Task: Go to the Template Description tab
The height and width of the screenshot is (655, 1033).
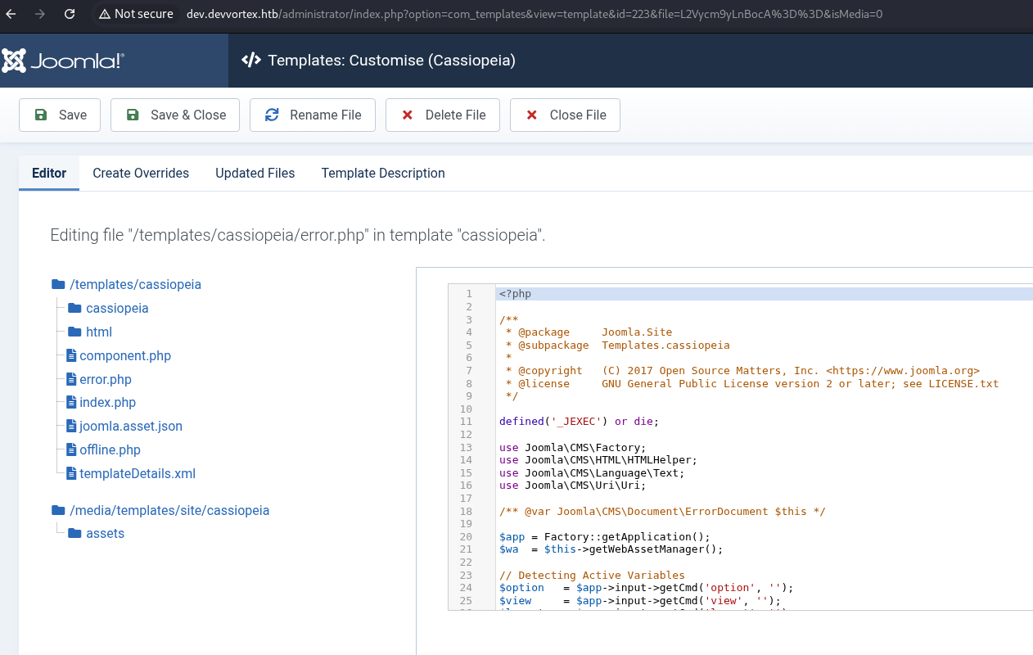Action: (383, 173)
